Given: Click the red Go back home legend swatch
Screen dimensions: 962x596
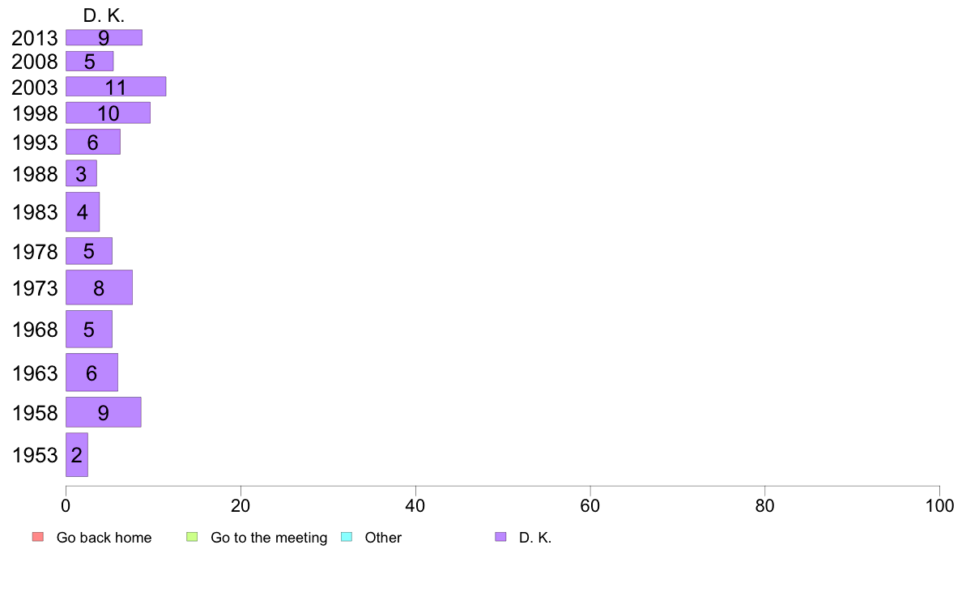Looking at the screenshot, I should (x=38, y=537).
